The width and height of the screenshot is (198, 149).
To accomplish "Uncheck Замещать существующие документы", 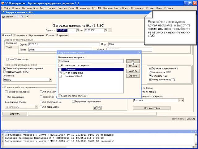I will [4, 68].
